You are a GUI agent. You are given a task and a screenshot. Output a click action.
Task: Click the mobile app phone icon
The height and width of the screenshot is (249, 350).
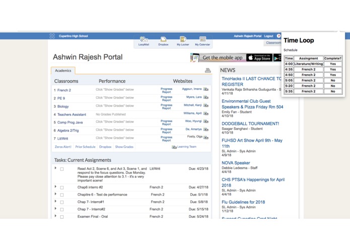click(195, 57)
